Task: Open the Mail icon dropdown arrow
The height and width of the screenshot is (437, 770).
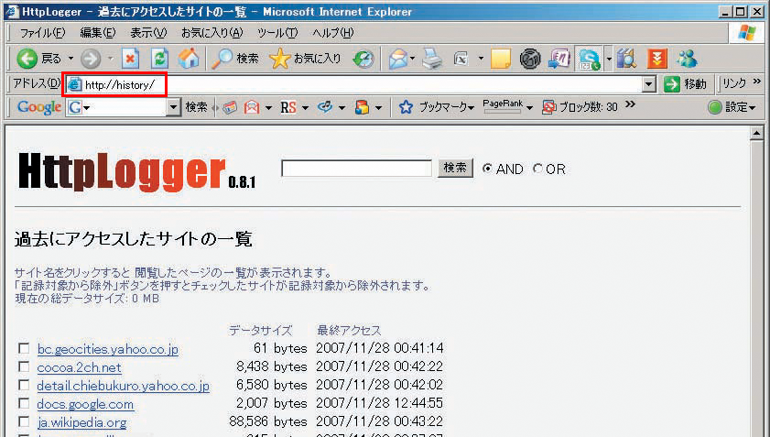Action: pyautogui.click(x=413, y=59)
